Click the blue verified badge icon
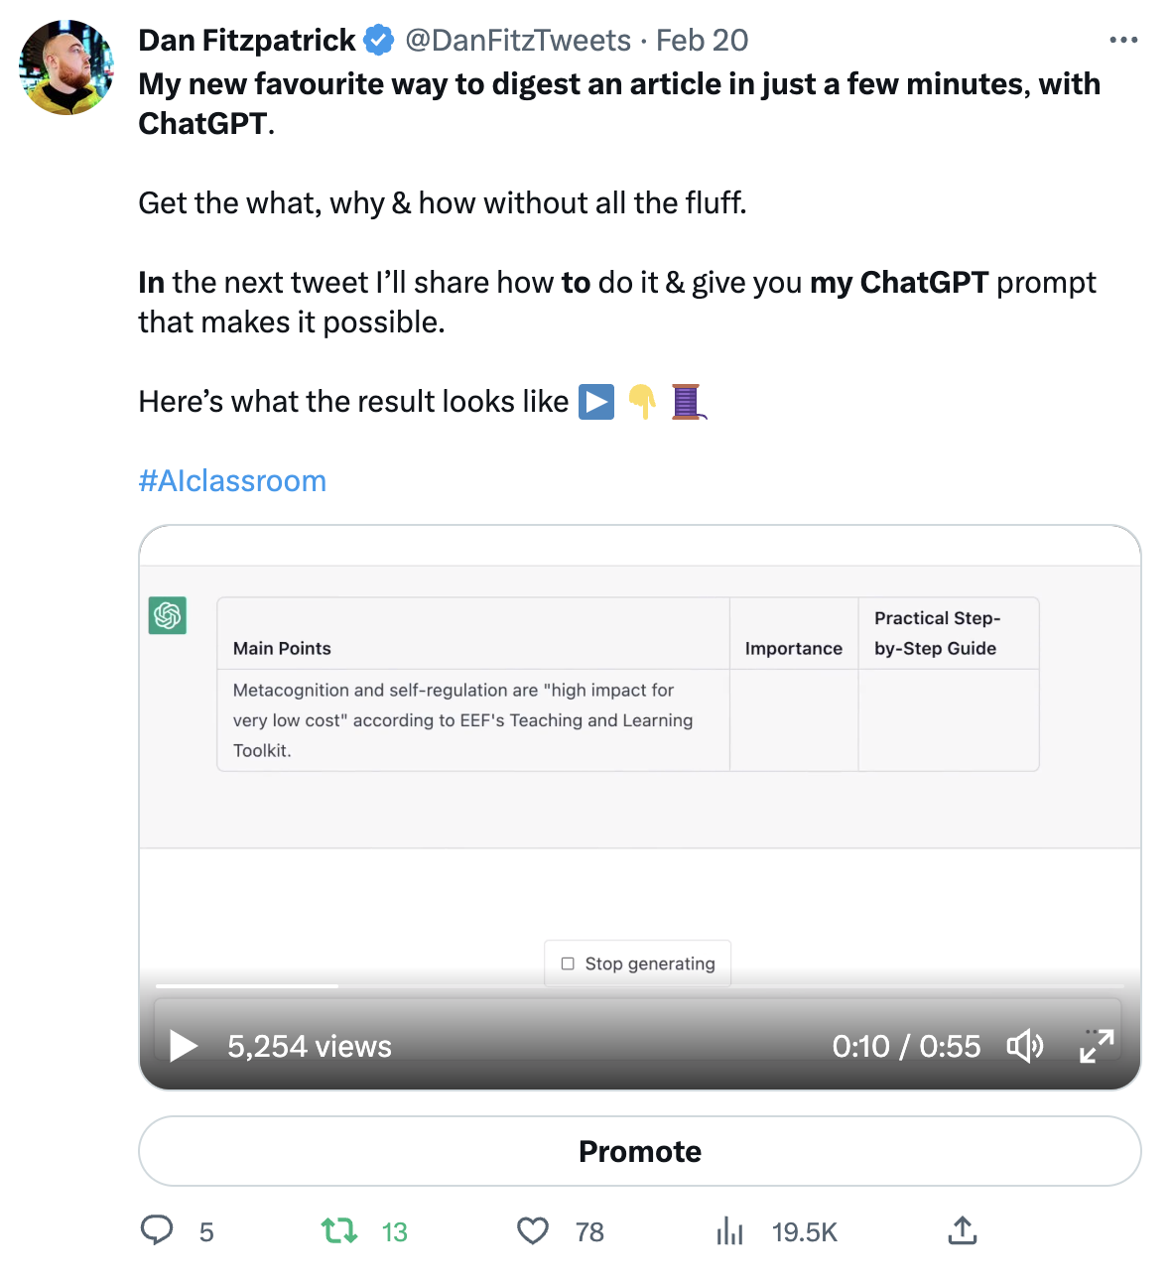Screen dimensions: 1171x1282 coord(379,41)
